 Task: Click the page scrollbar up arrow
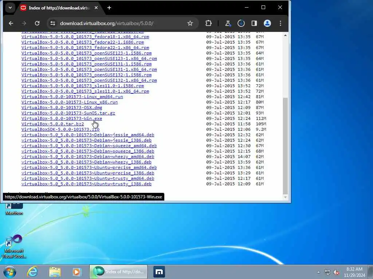tap(285, 35)
